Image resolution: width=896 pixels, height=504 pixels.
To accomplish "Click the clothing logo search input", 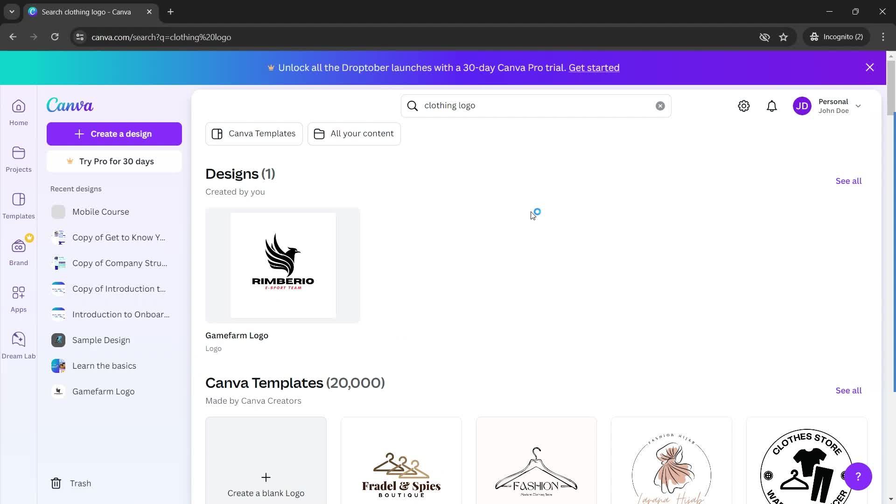I will [536, 106].
